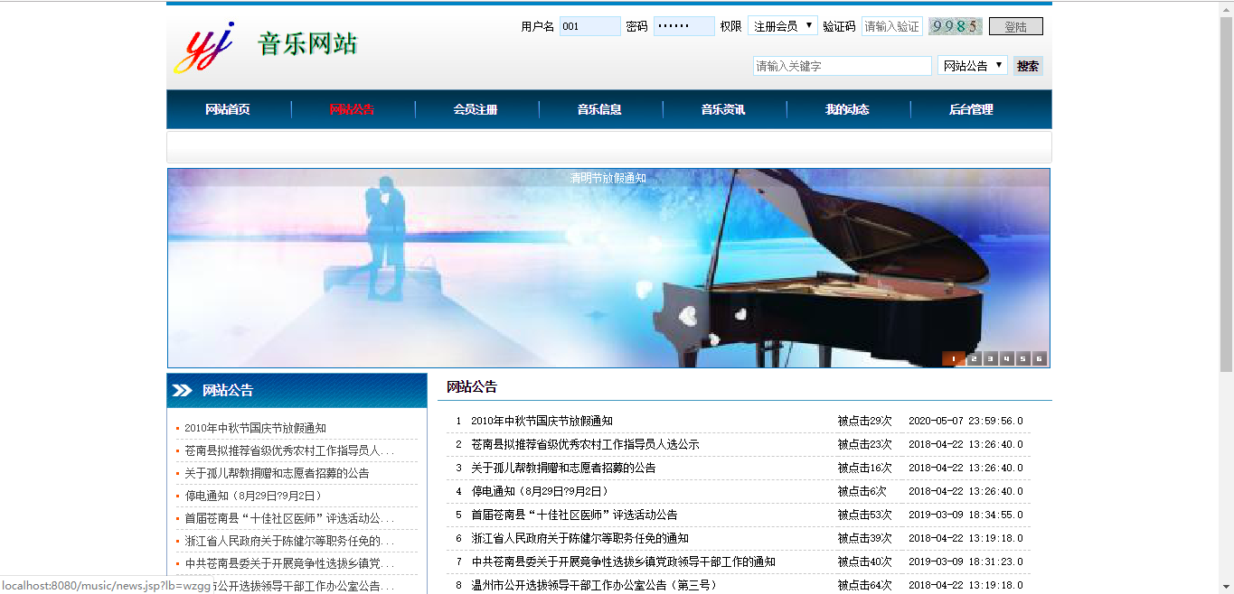This screenshot has height=594, width=1234.
Task: Open list item 3 关于孤儿帮教捐赠和志愿者招募的公告
Action: click(x=563, y=468)
